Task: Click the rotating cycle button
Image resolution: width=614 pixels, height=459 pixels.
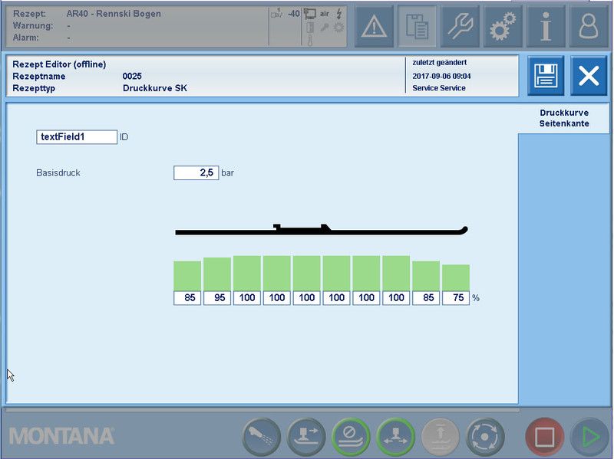Action: (485, 438)
